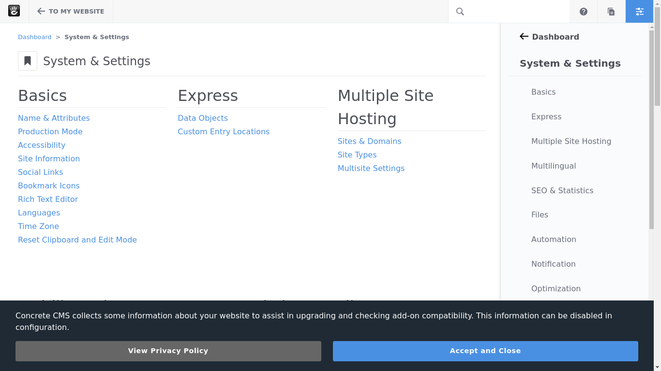Click the magnifier search icon
This screenshot has height=371, width=661.
coord(460,12)
